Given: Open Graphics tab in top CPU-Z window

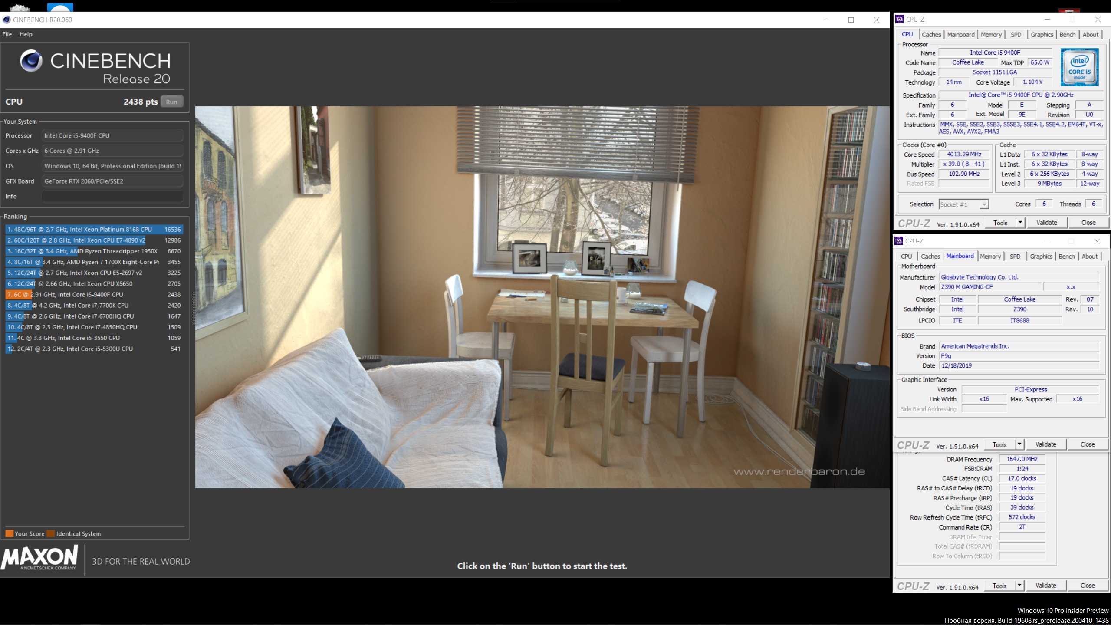Looking at the screenshot, I should tap(1042, 34).
